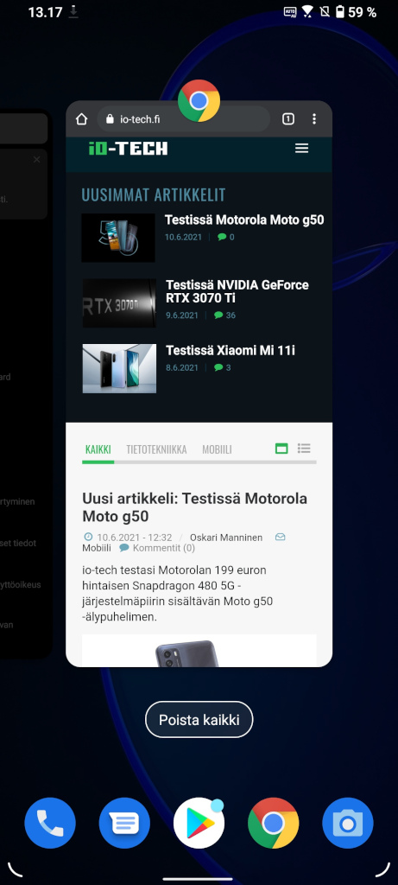Switch to the TIETOTEKNIIKKA tab
The height and width of the screenshot is (885, 398).
pyautogui.click(x=157, y=449)
